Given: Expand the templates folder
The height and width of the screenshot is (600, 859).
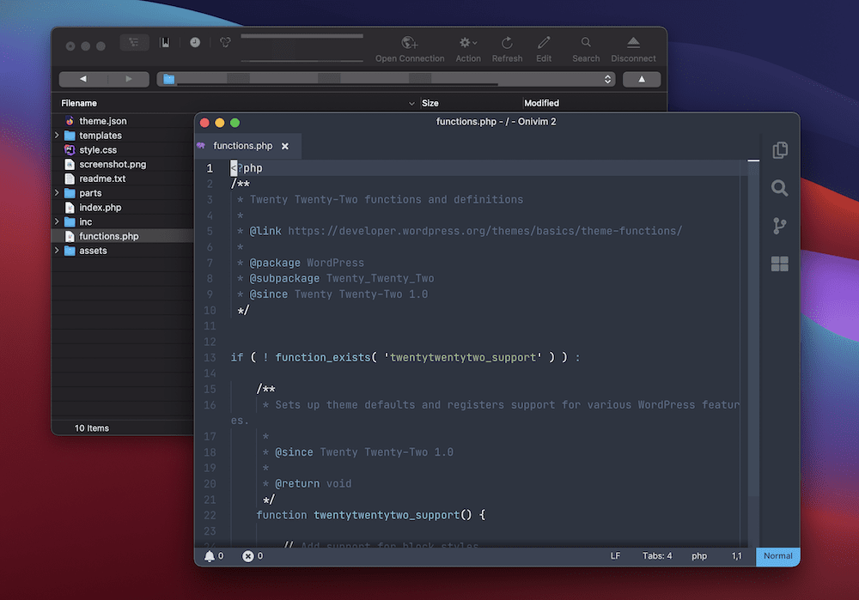Looking at the screenshot, I should coord(57,135).
